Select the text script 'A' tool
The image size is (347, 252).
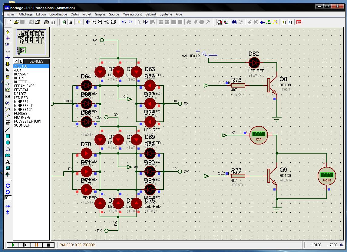point(8,162)
